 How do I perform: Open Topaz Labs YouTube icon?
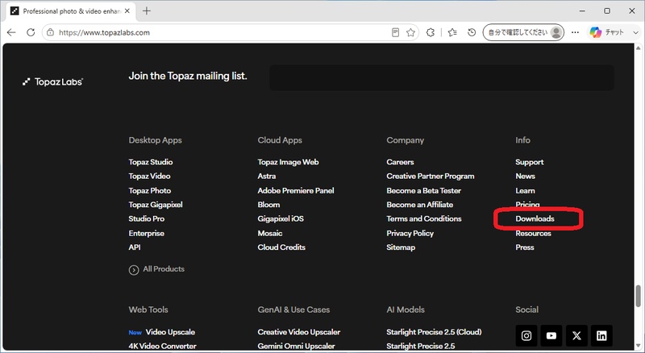(551, 336)
